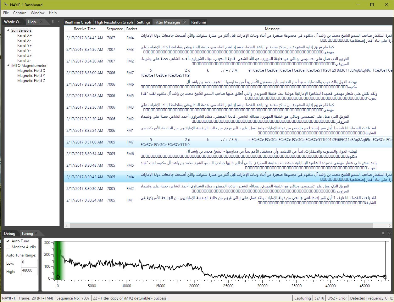Minimize the NAYIF-1 Dashboard window
394x302 pixels.
click(x=358, y=5)
